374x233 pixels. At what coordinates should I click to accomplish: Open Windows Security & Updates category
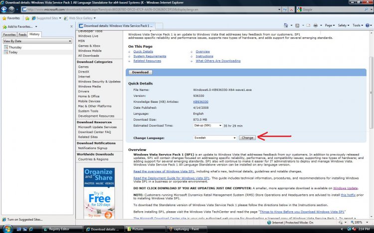(99, 81)
